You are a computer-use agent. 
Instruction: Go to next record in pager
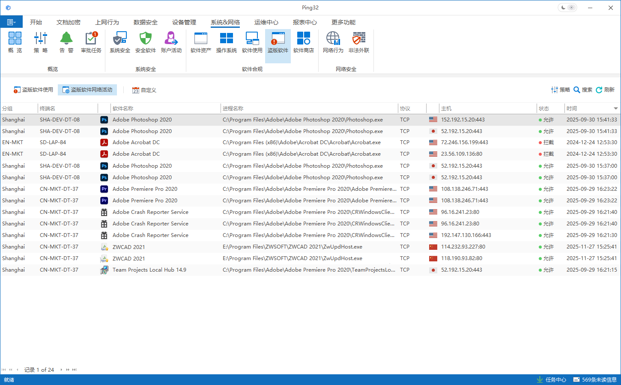[x=61, y=370]
